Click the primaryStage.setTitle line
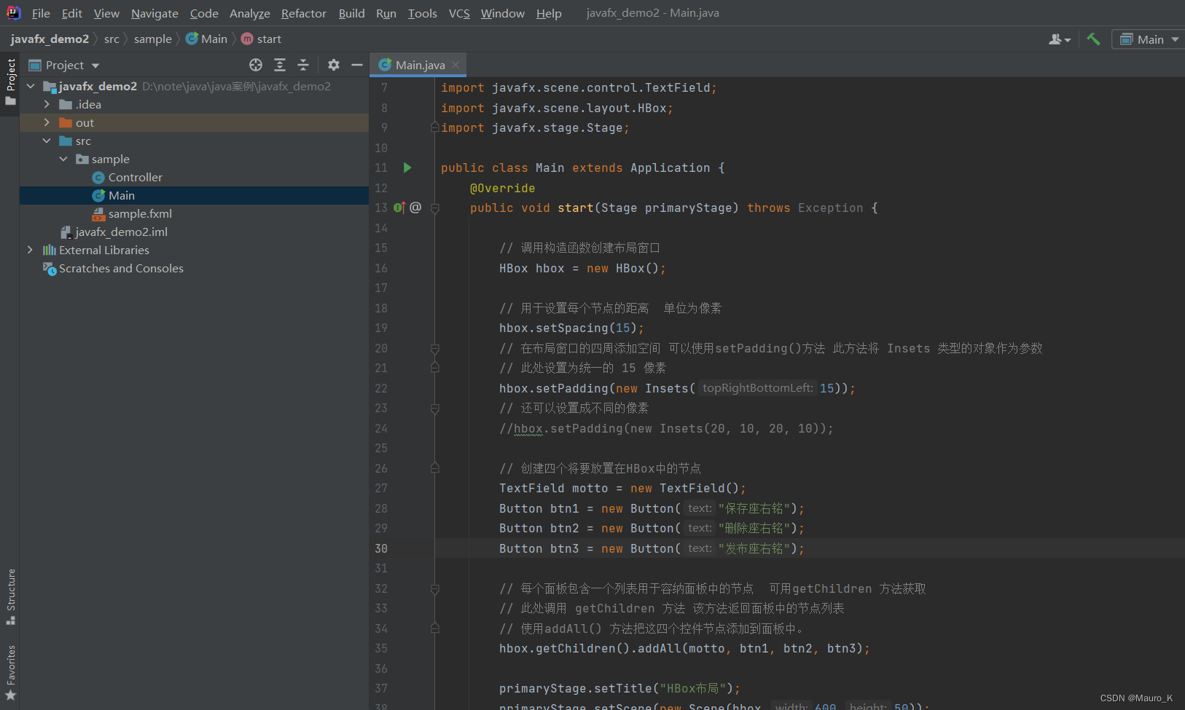 pos(619,689)
